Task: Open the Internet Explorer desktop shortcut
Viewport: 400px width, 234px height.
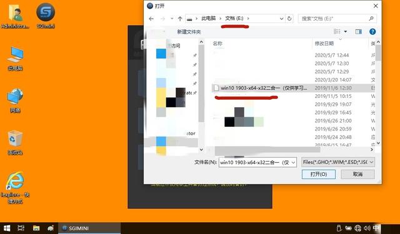Action: point(15,188)
